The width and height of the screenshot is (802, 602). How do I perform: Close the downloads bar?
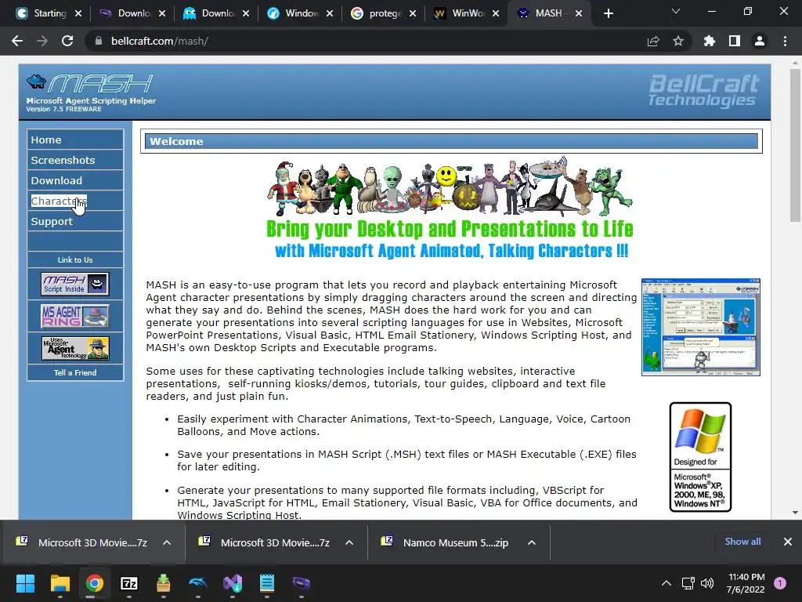coord(788,542)
